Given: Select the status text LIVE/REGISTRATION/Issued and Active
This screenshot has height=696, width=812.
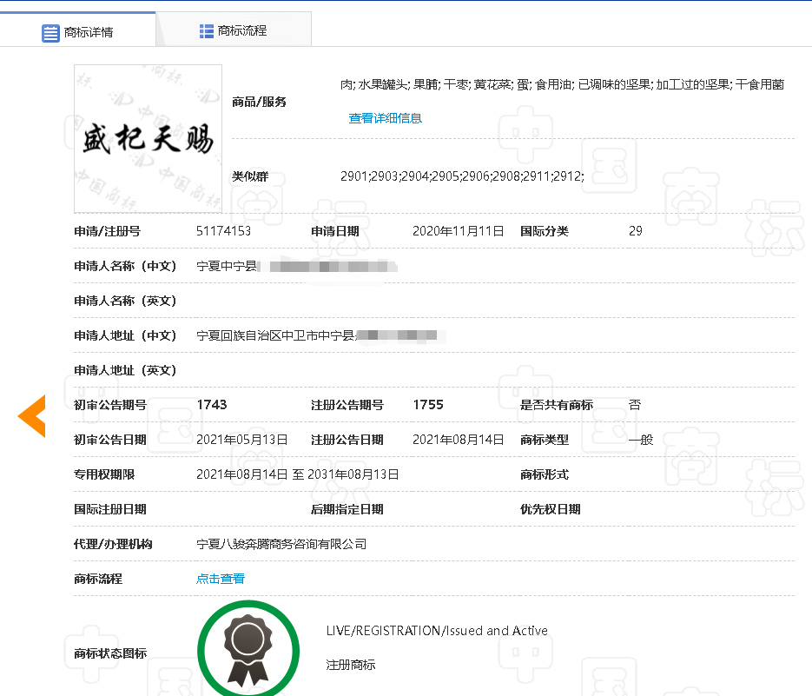Looking at the screenshot, I should tap(437, 631).
